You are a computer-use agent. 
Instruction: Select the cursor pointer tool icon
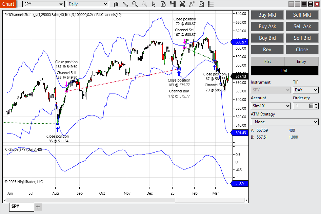tap(154, 4)
